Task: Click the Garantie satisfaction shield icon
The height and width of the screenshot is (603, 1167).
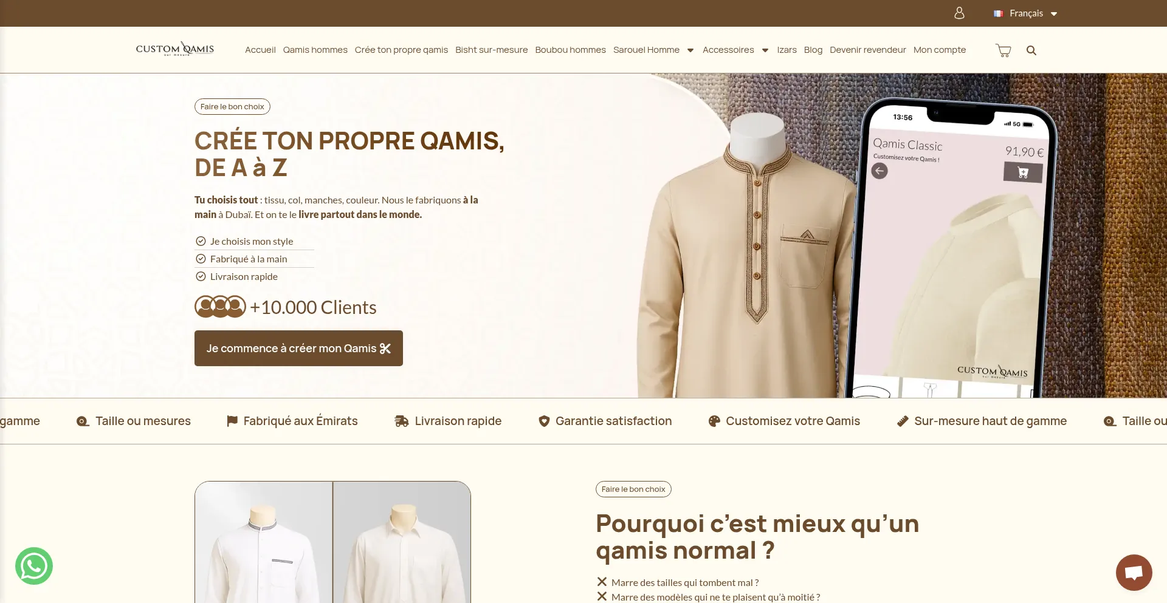Action: coord(544,421)
